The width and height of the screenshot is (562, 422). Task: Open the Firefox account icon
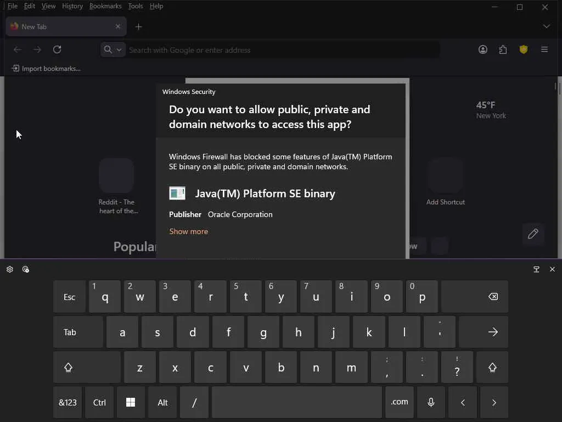483,49
